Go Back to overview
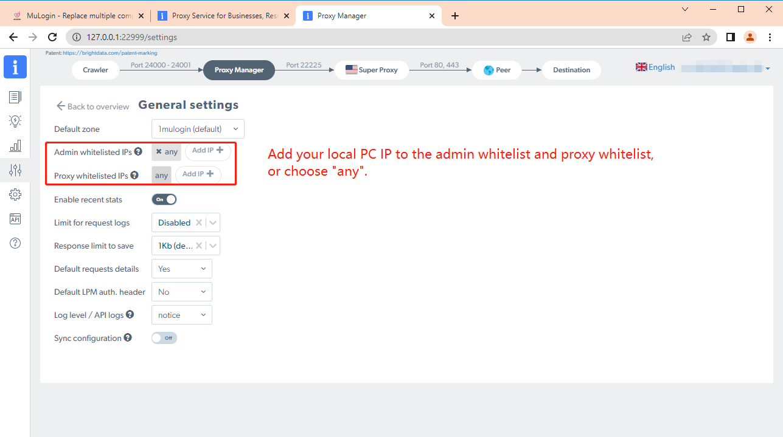 click(92, 106)
